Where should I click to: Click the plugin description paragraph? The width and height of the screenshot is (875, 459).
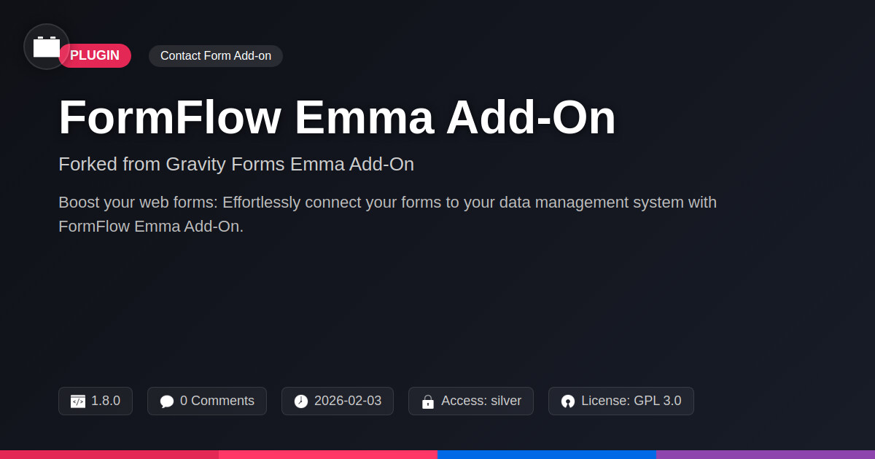[x=387, y=214]
